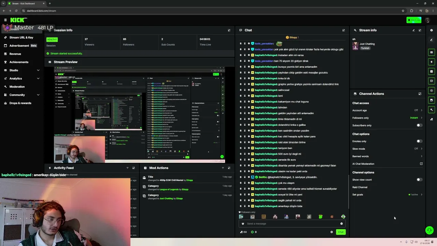Open a new browser tab

50,3
